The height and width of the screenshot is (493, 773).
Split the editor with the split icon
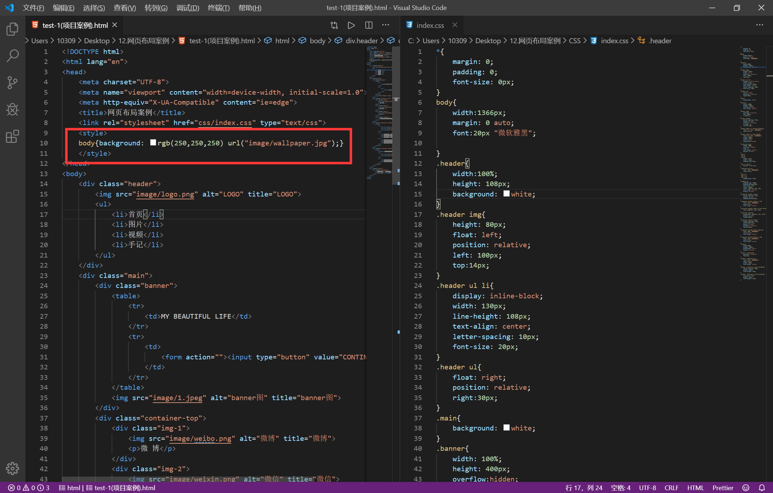click(x=369, y=25)
